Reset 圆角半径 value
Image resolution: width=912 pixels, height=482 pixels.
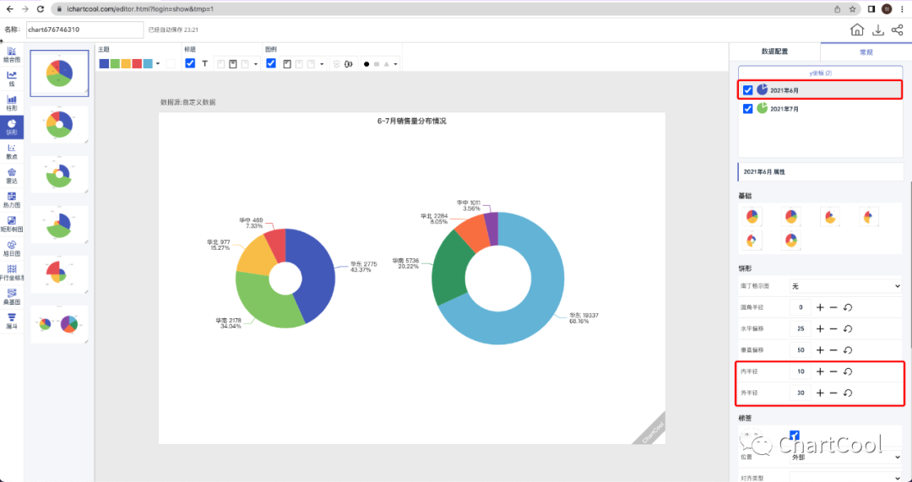pyautogui.click(x=848, y=307)
